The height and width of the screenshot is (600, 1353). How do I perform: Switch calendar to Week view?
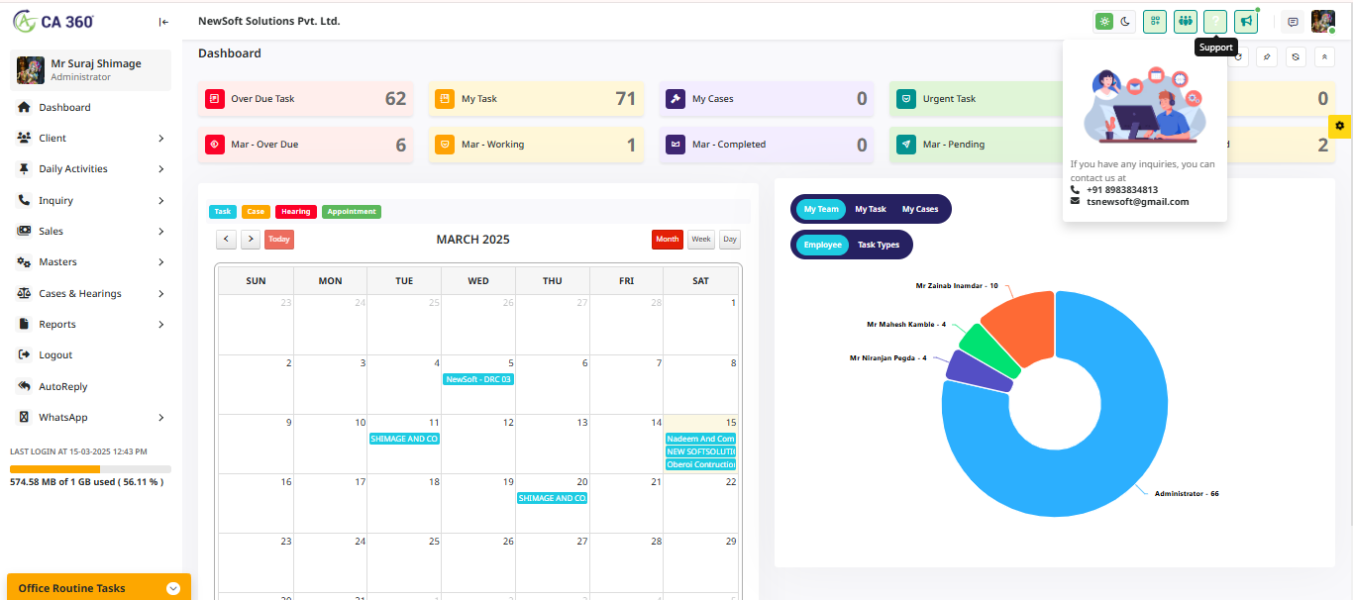(x=701, y=239)
